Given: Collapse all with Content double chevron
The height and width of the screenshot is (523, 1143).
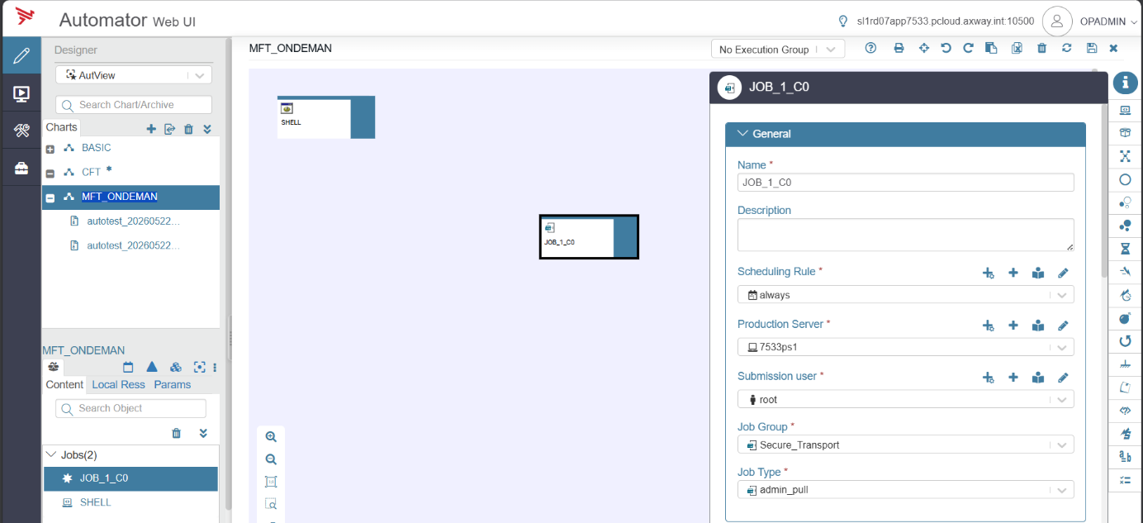Looking at the screenshot, I should pos(203,433).
